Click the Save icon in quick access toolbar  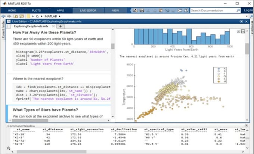click(142, 10)
